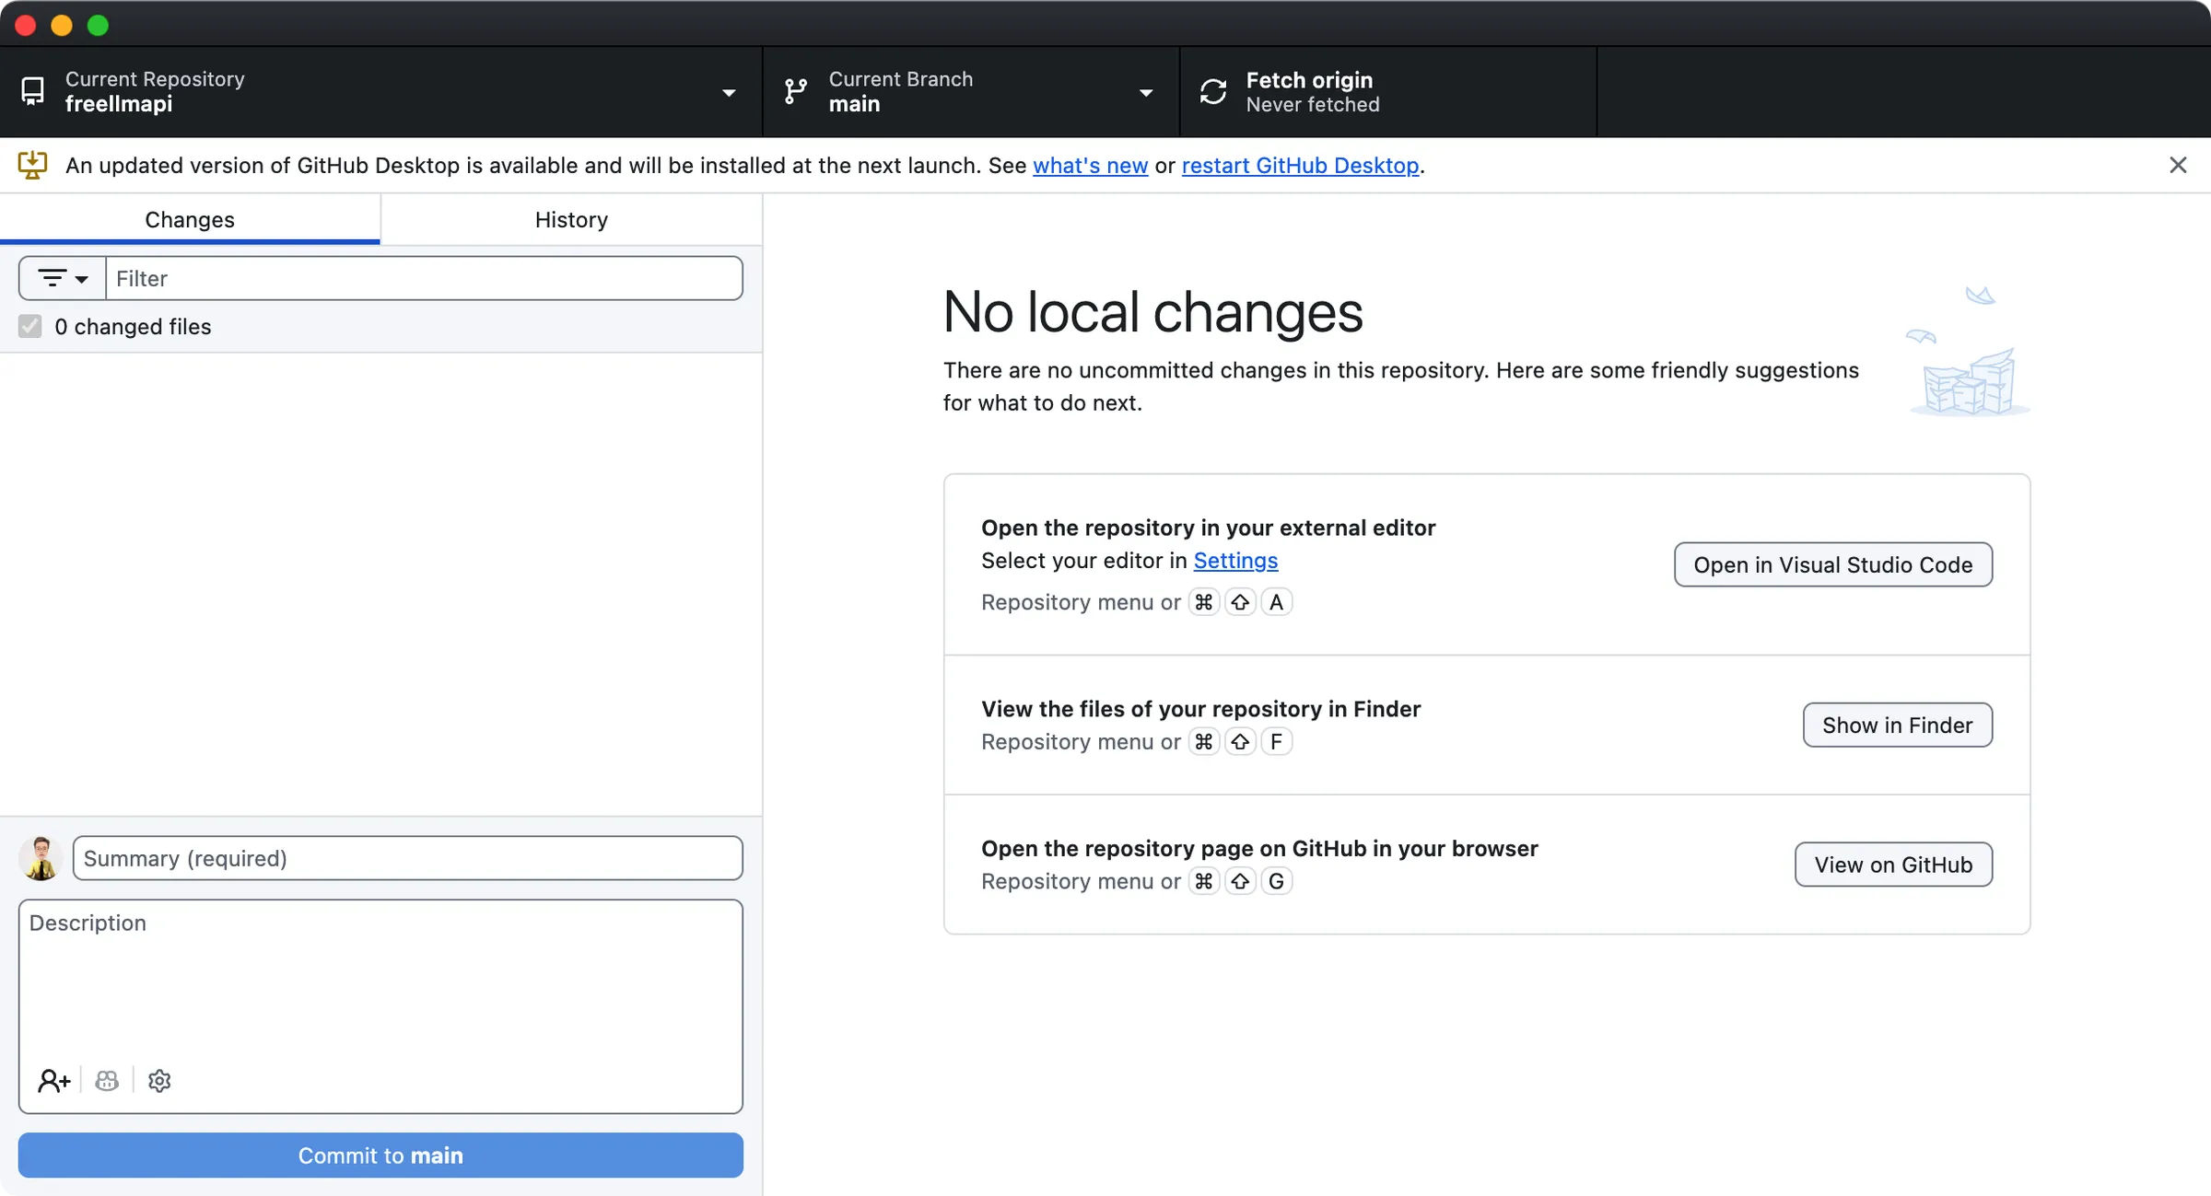
Task: Switch to the History tab
Action: click(x=571, y=219)
